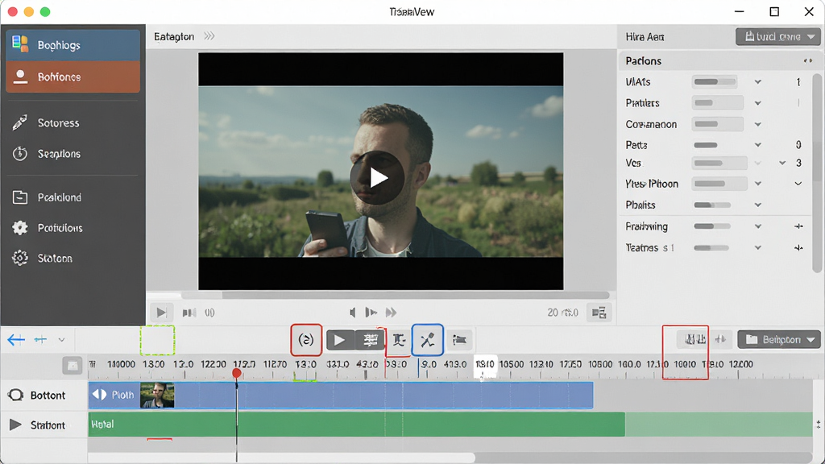Select the blue Pioth clip's thumbnail

pos(157,395)
